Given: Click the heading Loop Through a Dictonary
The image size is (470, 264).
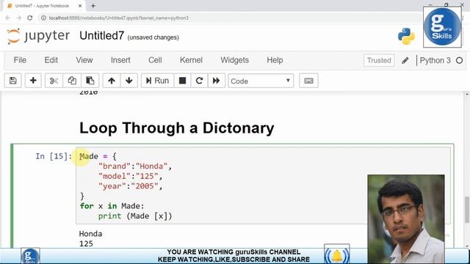Looking at the screenshot, I should 176,128.
